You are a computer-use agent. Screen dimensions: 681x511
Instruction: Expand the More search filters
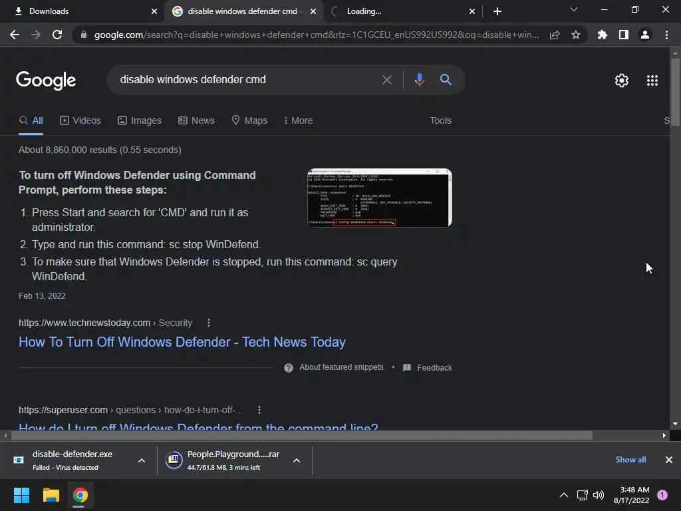click(x=298, y=121)
